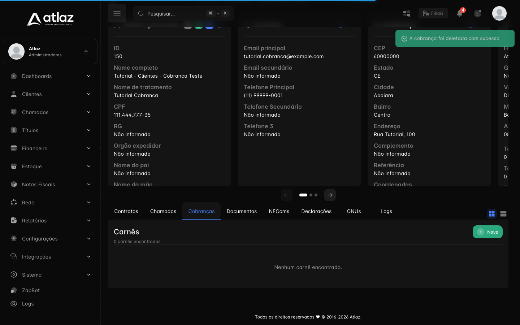
Task: Click the Clientes person icon
Action: 14,94
